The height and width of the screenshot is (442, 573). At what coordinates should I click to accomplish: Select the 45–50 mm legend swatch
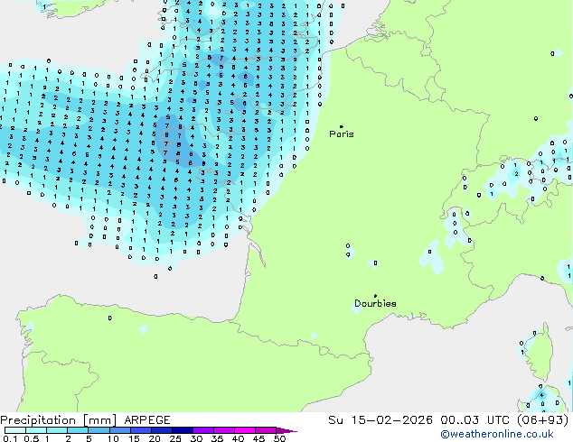(x=266, y=430)
